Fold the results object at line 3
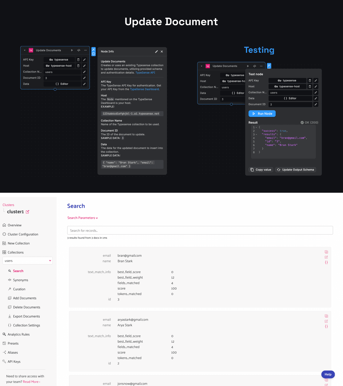The height and width of the screenshot is (386, 343). [x=256, y=134]
